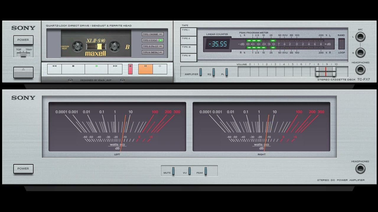The height and width of the screenshot is (212, 378).
Task: Eject the cassette with the eject button
Action: click(x=23, y=72)
